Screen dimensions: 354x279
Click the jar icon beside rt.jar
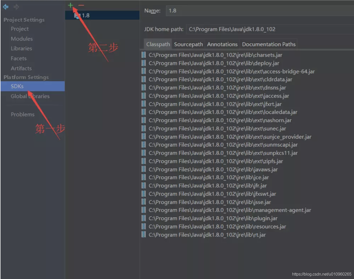[x=144, y=235]
